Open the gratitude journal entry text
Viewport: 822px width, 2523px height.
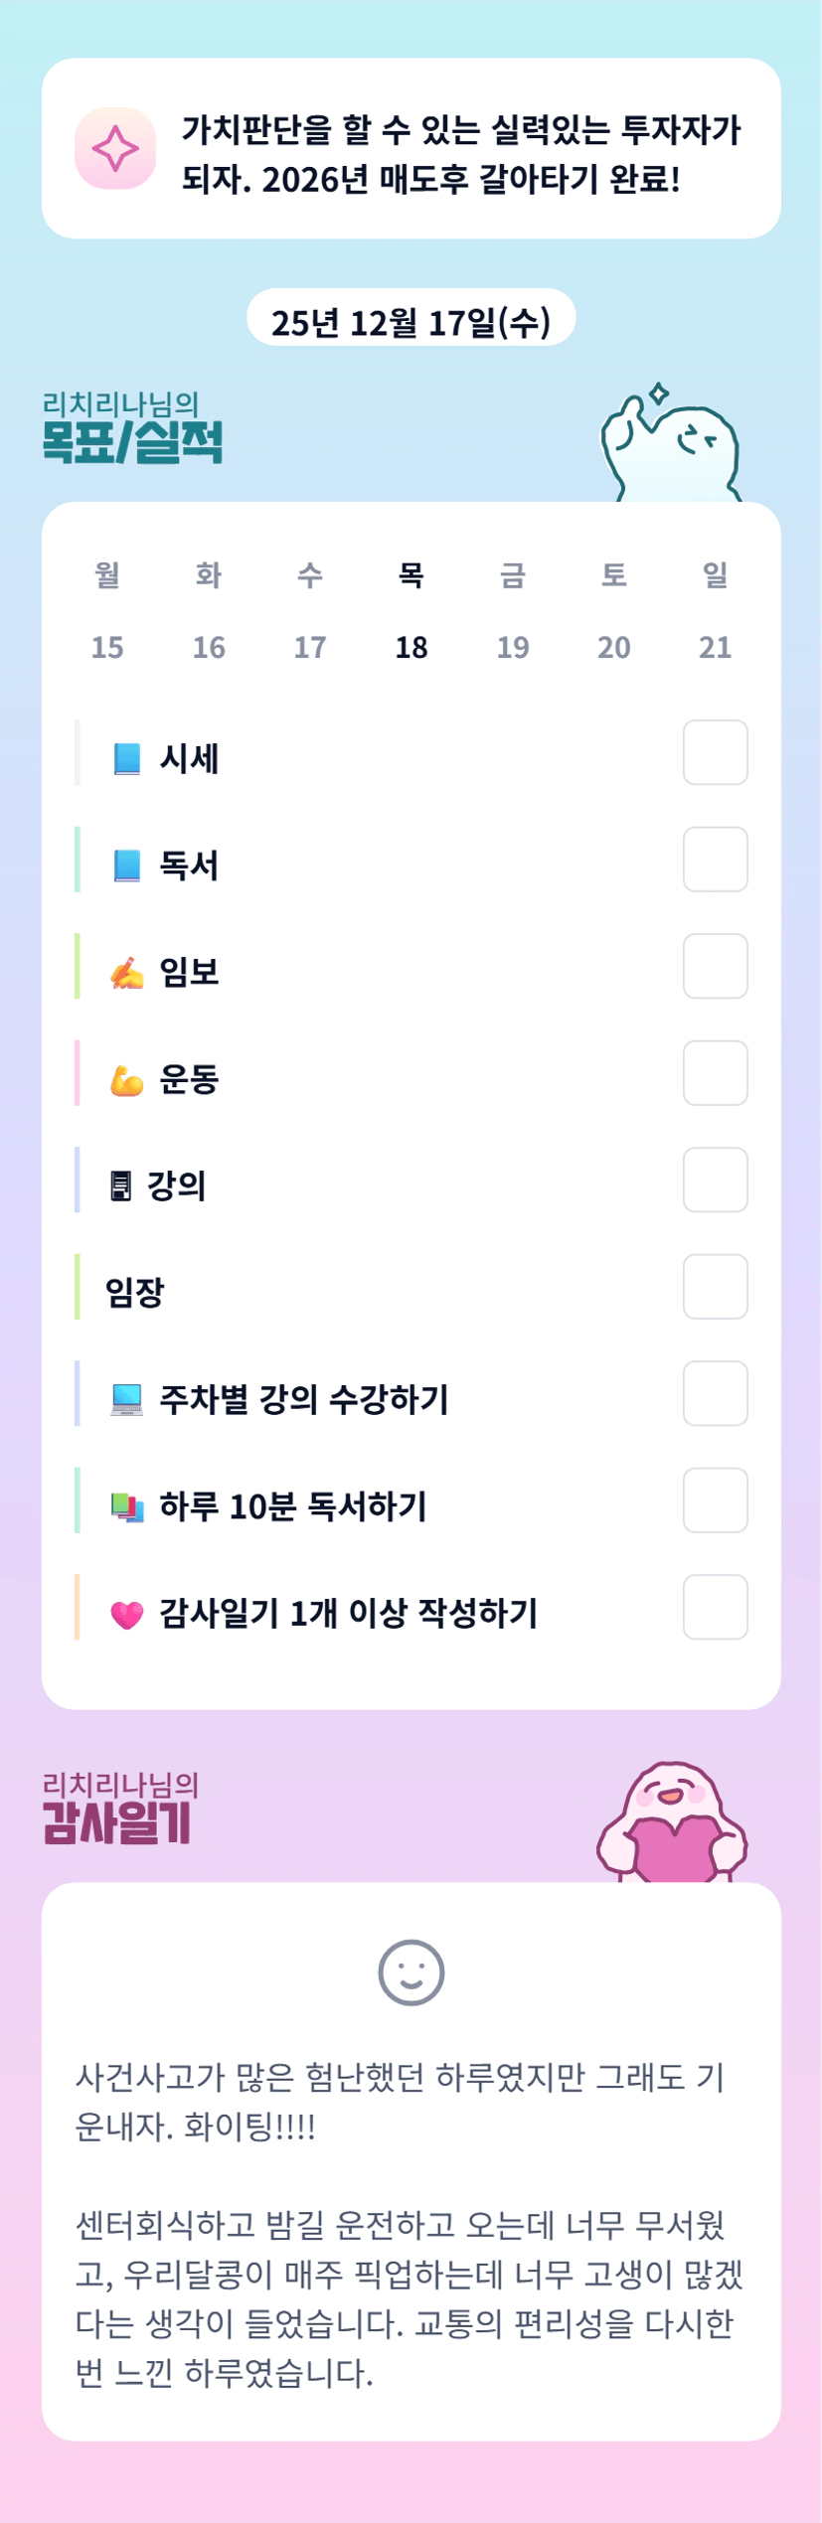(409, 2224)
